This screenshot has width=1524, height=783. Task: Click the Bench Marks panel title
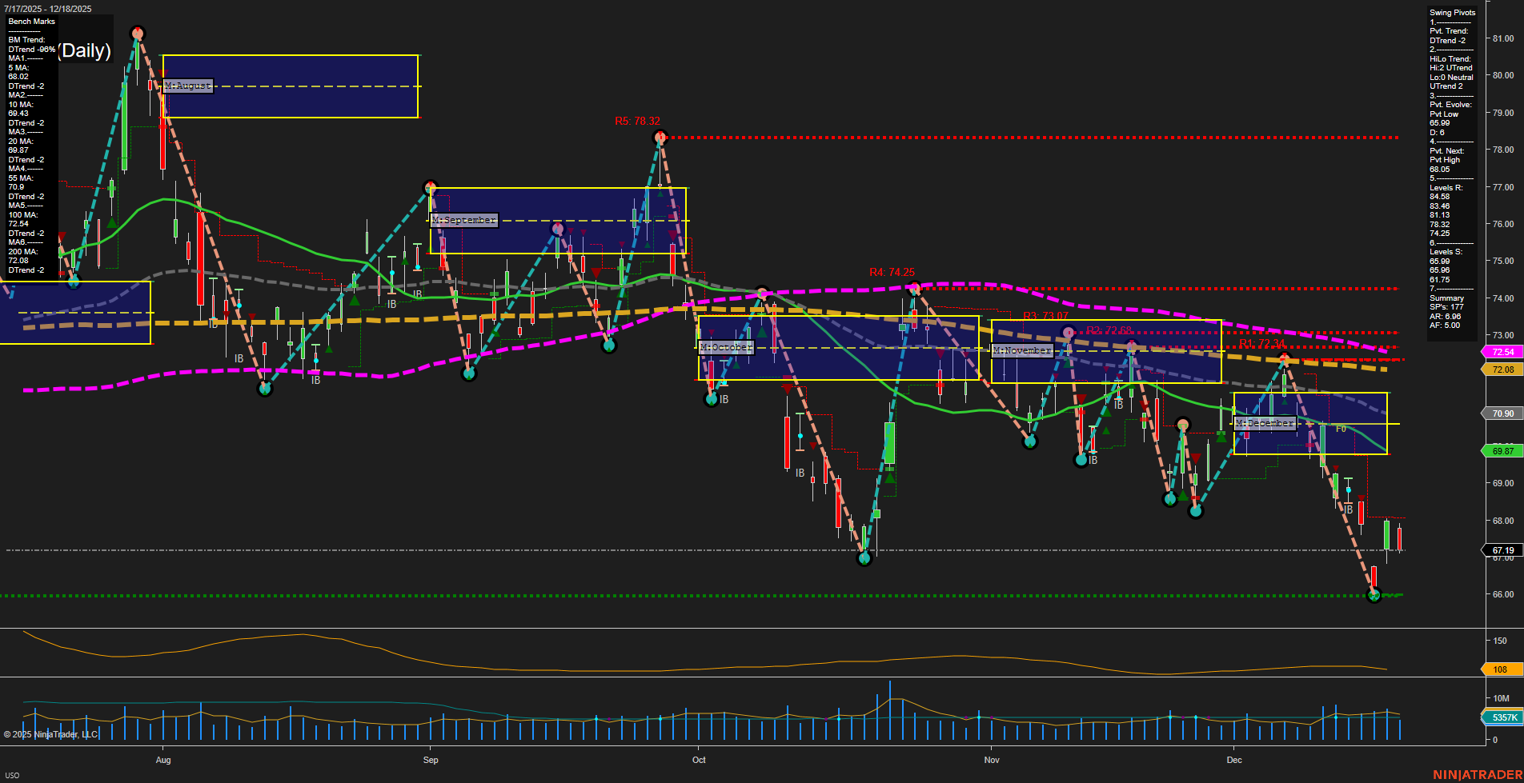30,21
